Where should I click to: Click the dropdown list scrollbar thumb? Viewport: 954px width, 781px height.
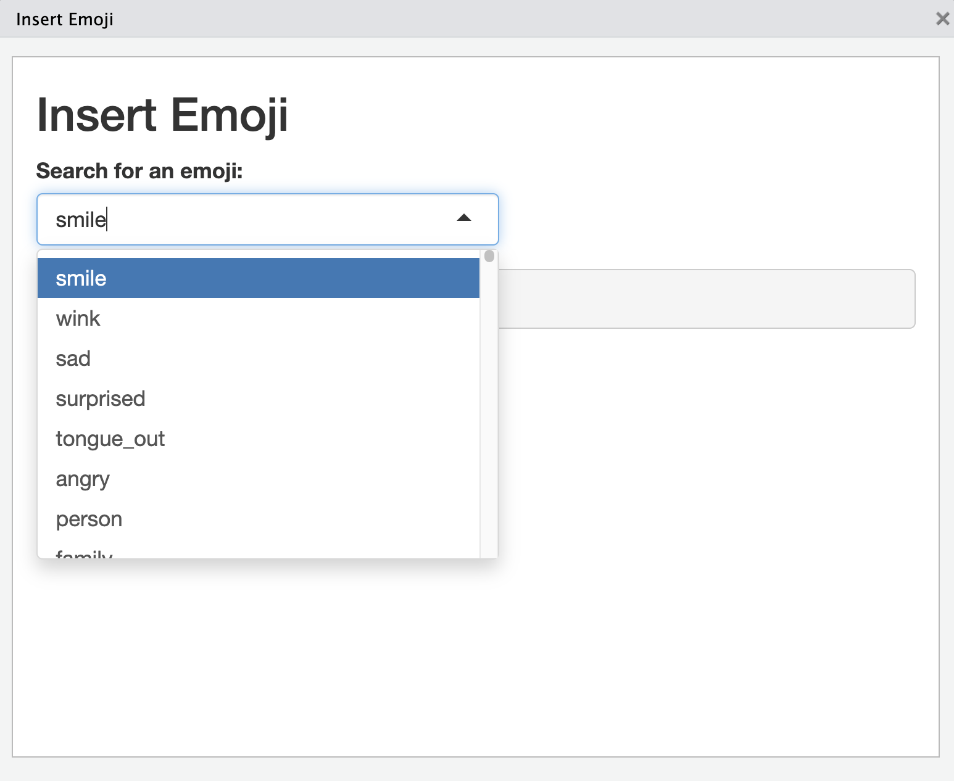(489, 256)
